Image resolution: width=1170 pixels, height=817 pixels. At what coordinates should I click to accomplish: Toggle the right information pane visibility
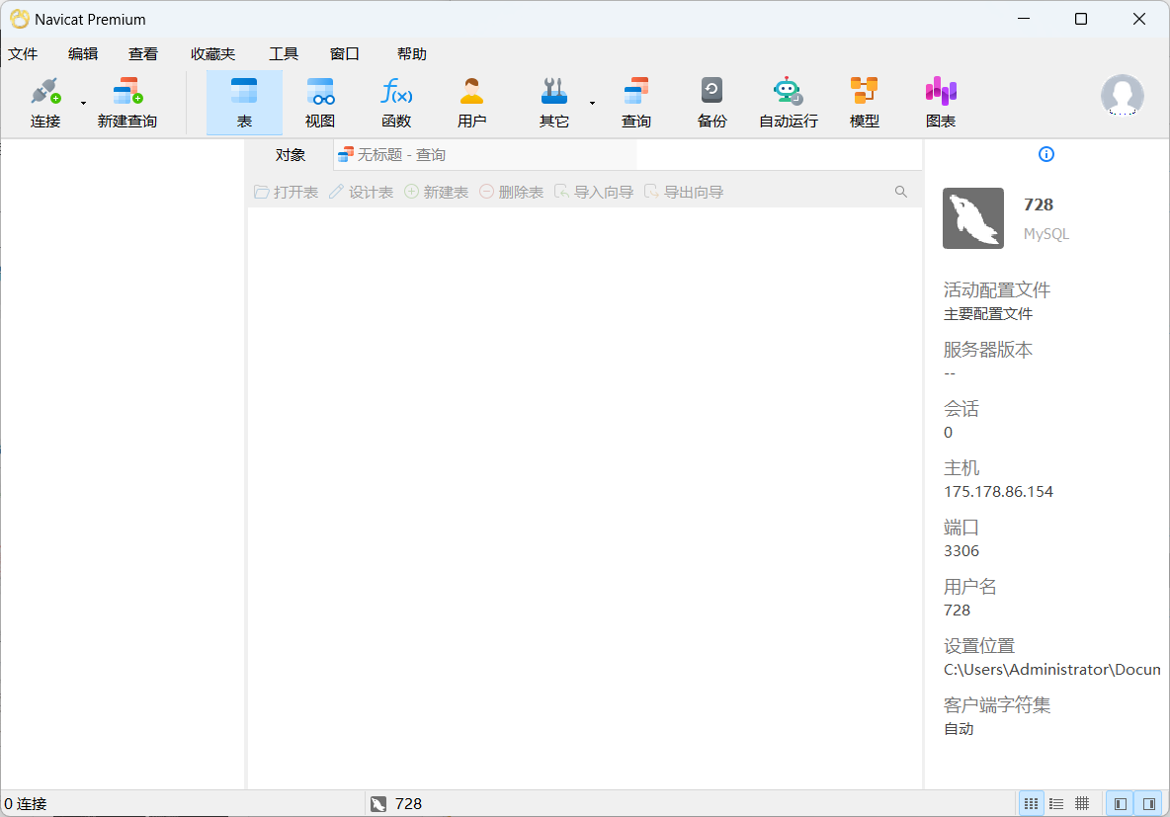pyautogui.click(x=1148, y=804)
